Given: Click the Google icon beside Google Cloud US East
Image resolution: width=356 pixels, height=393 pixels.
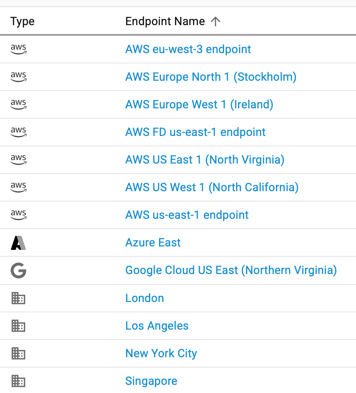Looking at the screenshot, I should (18, 270).
